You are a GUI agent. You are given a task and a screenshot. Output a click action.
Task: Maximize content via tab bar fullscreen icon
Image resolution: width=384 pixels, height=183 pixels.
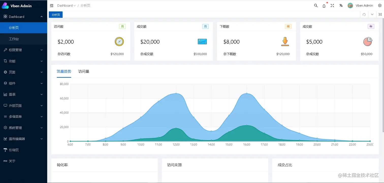(x=380, y=14)
